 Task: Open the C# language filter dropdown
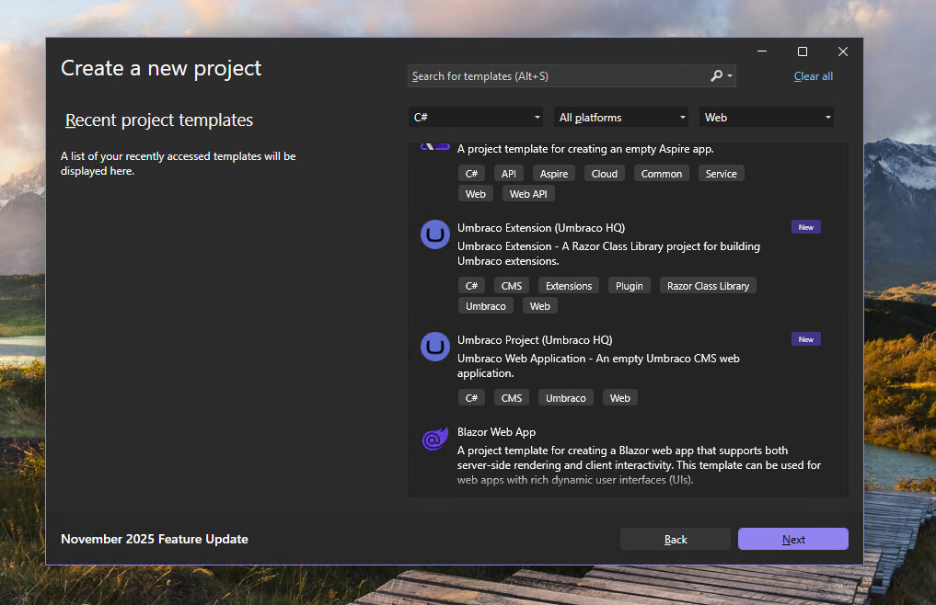[476, 118]
